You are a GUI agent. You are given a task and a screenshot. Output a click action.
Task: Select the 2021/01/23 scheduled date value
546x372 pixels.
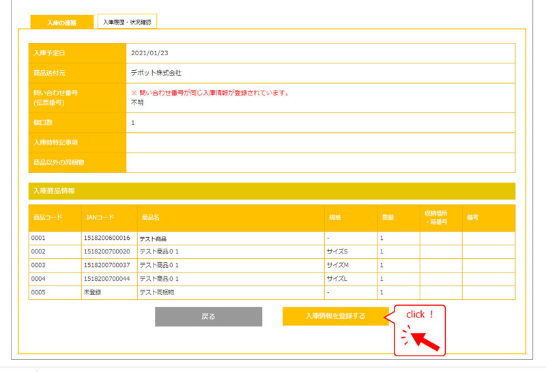coord(148,52)
